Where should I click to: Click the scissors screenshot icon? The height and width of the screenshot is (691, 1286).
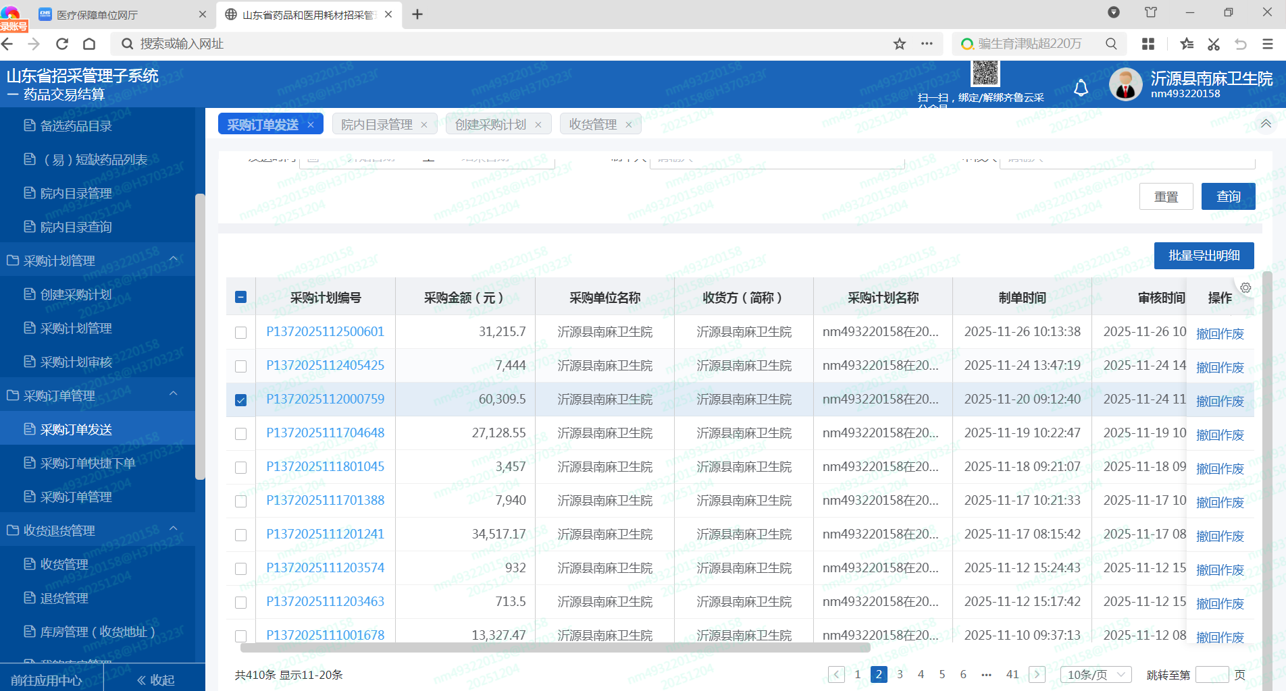(x=1214, y=44)
